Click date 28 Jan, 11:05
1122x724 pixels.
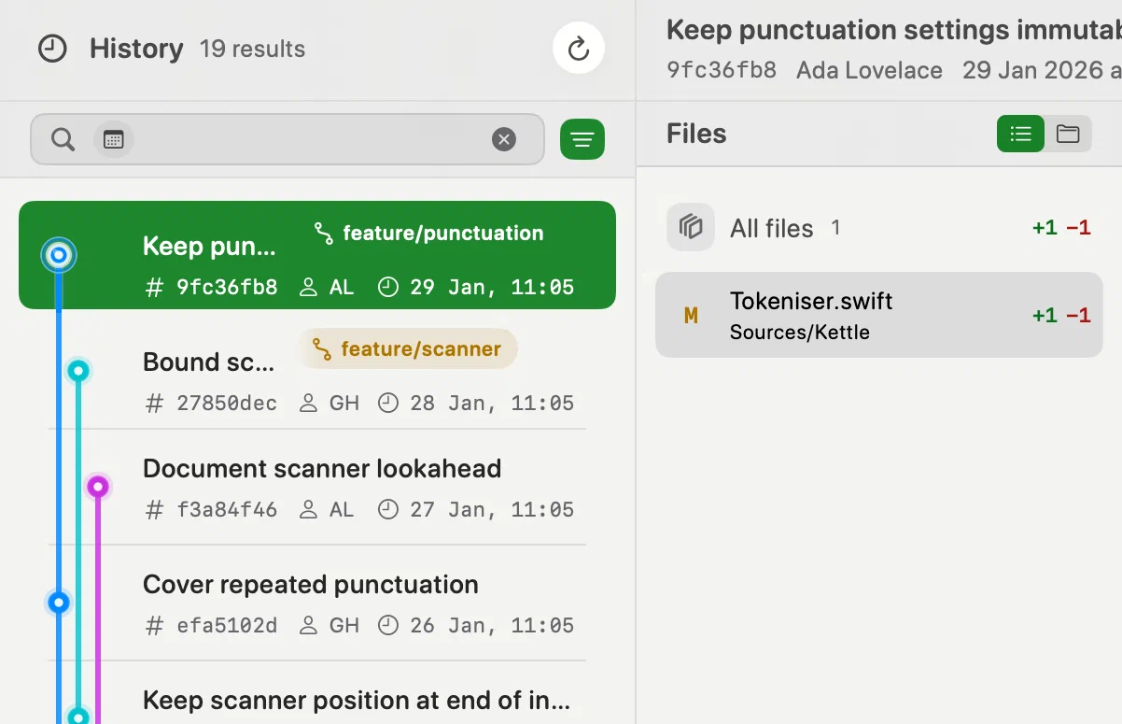coord(492,403)
